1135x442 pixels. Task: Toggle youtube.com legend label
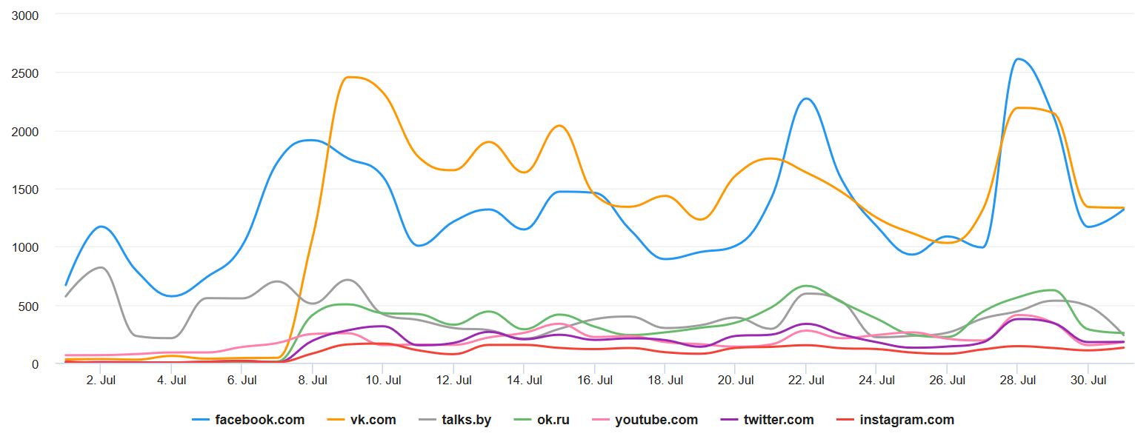pos(656,420)
